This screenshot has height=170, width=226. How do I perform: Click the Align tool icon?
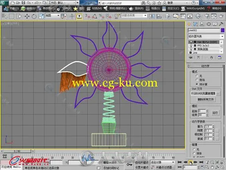click(x=159, y=16)
